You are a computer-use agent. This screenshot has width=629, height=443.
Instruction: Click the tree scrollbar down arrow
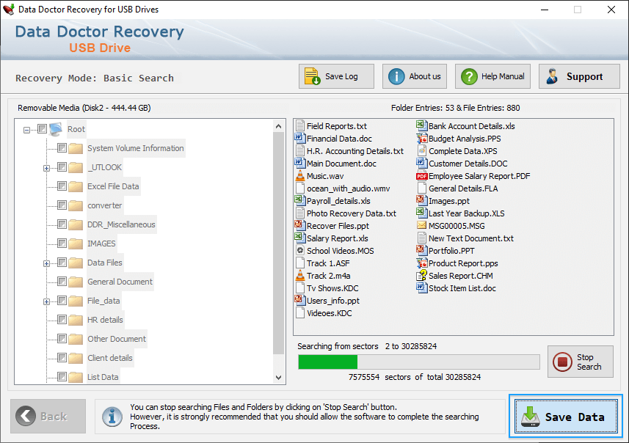pyautogui.click(x=279, y=377)
